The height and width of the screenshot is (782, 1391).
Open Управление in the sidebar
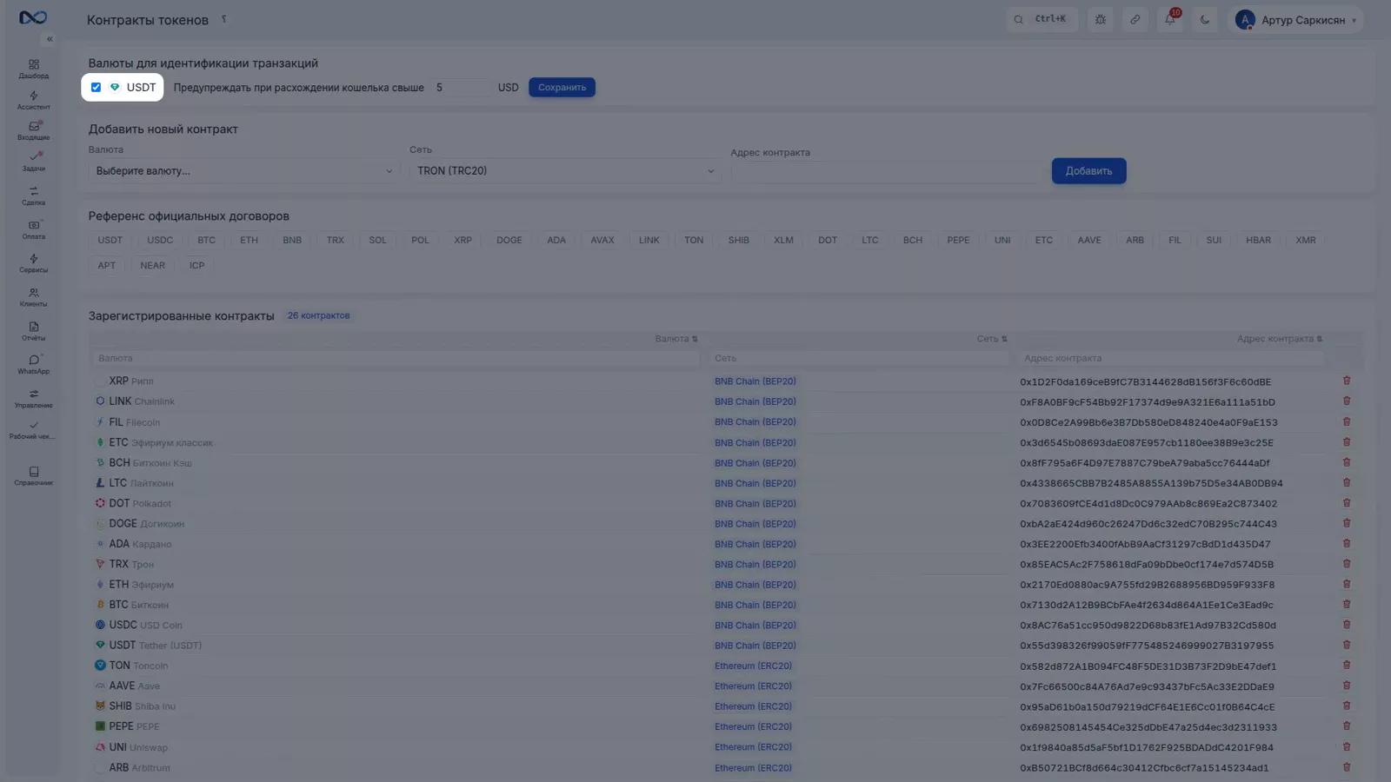pos(34,399)
